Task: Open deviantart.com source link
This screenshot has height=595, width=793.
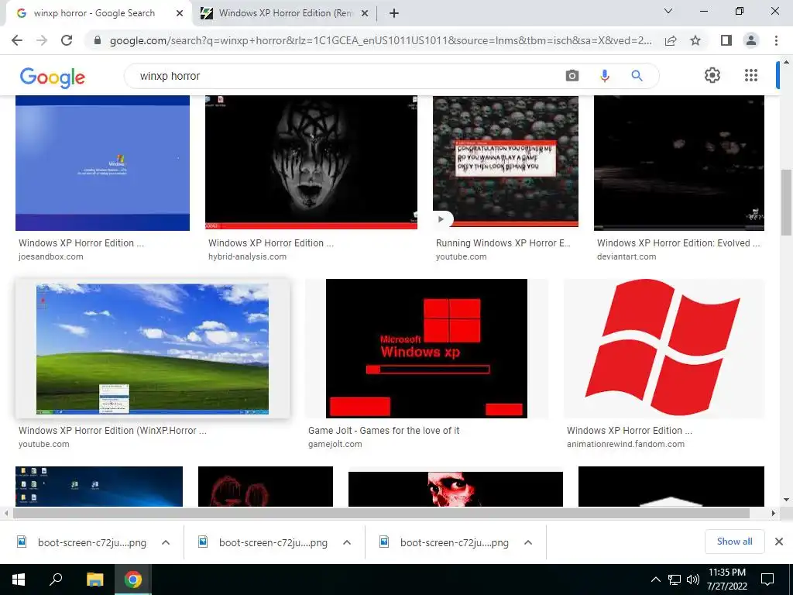Action: tap(627, 256)
